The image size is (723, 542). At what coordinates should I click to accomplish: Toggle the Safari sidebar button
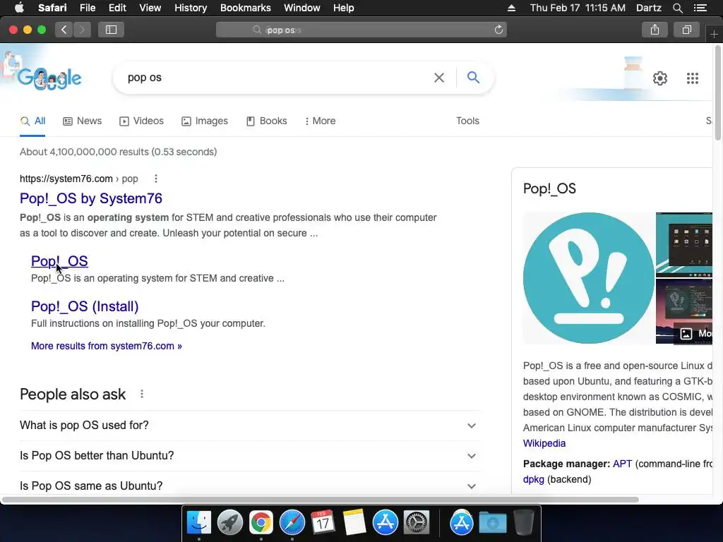click(x=111, y=30)
